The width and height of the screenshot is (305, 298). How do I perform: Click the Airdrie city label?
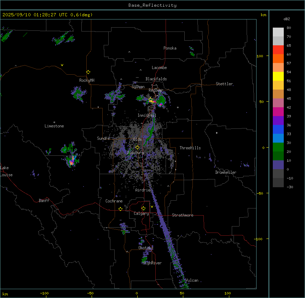point(143,190)
